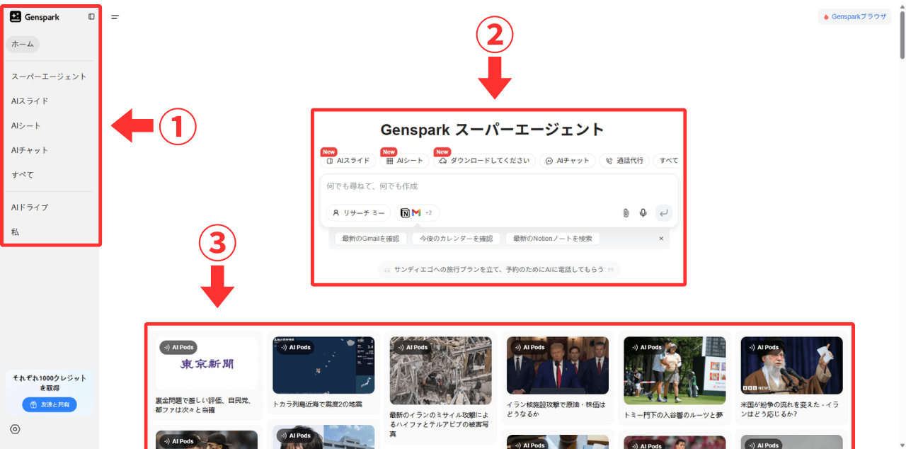The width and height of the screenshot is (906, 449).
Task: Dismiss suggestions with the x icon
Action: tap(661, 239)
